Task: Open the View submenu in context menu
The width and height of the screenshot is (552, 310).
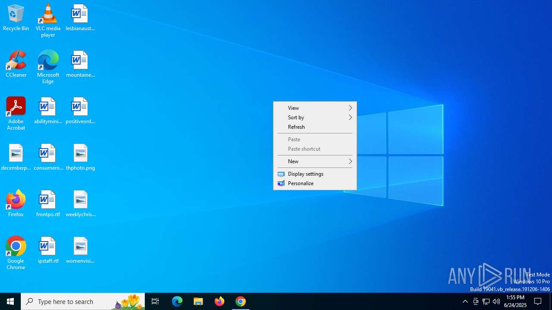Action: (x=315, y=108)
